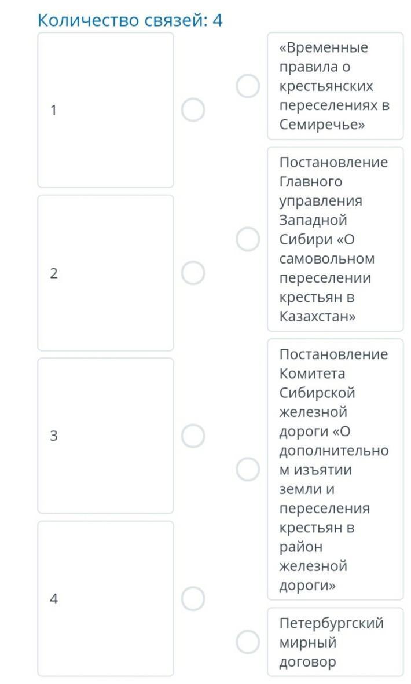Viewport: 411px width, 684px height.
Task: Click the «О дополнительном изъятии земли» card
Action: 335,469
